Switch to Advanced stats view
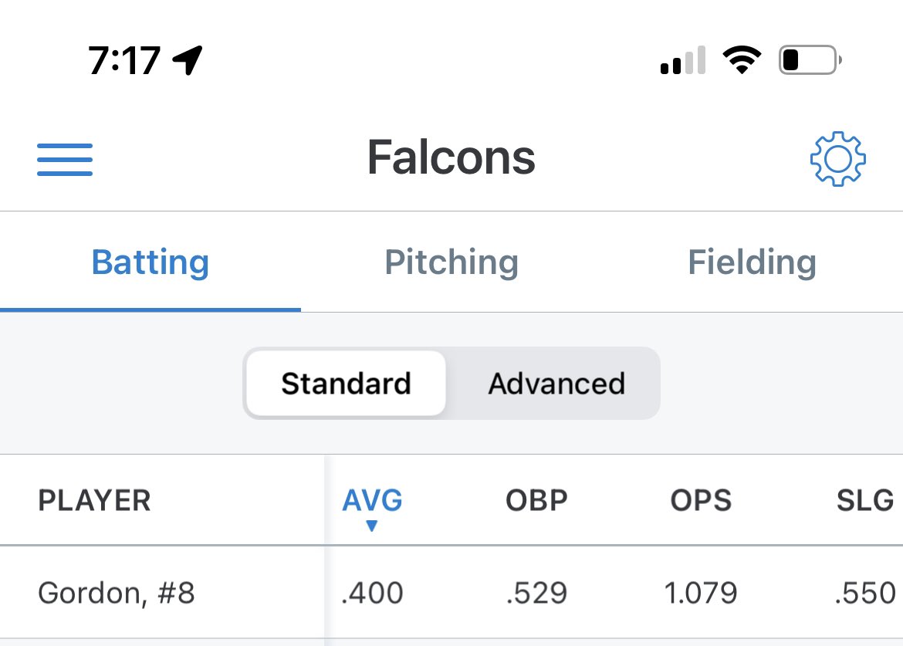This screenshot has height=646, width=903. tap(556, 384)
